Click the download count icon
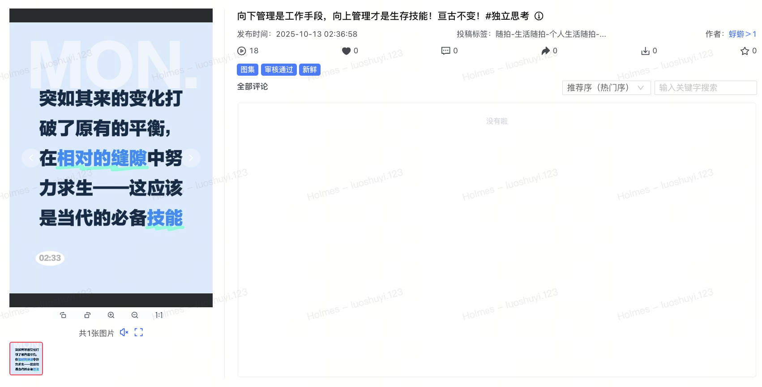This screenshot has height=387, width=762. (645, 51)
